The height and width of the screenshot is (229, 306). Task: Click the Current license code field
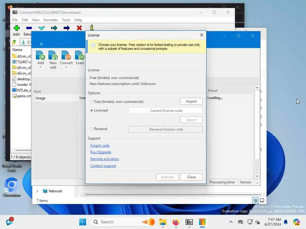[165, 111]
